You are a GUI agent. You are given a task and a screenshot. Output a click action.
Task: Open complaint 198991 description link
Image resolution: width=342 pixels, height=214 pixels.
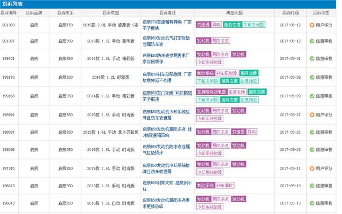click(166, 115)
